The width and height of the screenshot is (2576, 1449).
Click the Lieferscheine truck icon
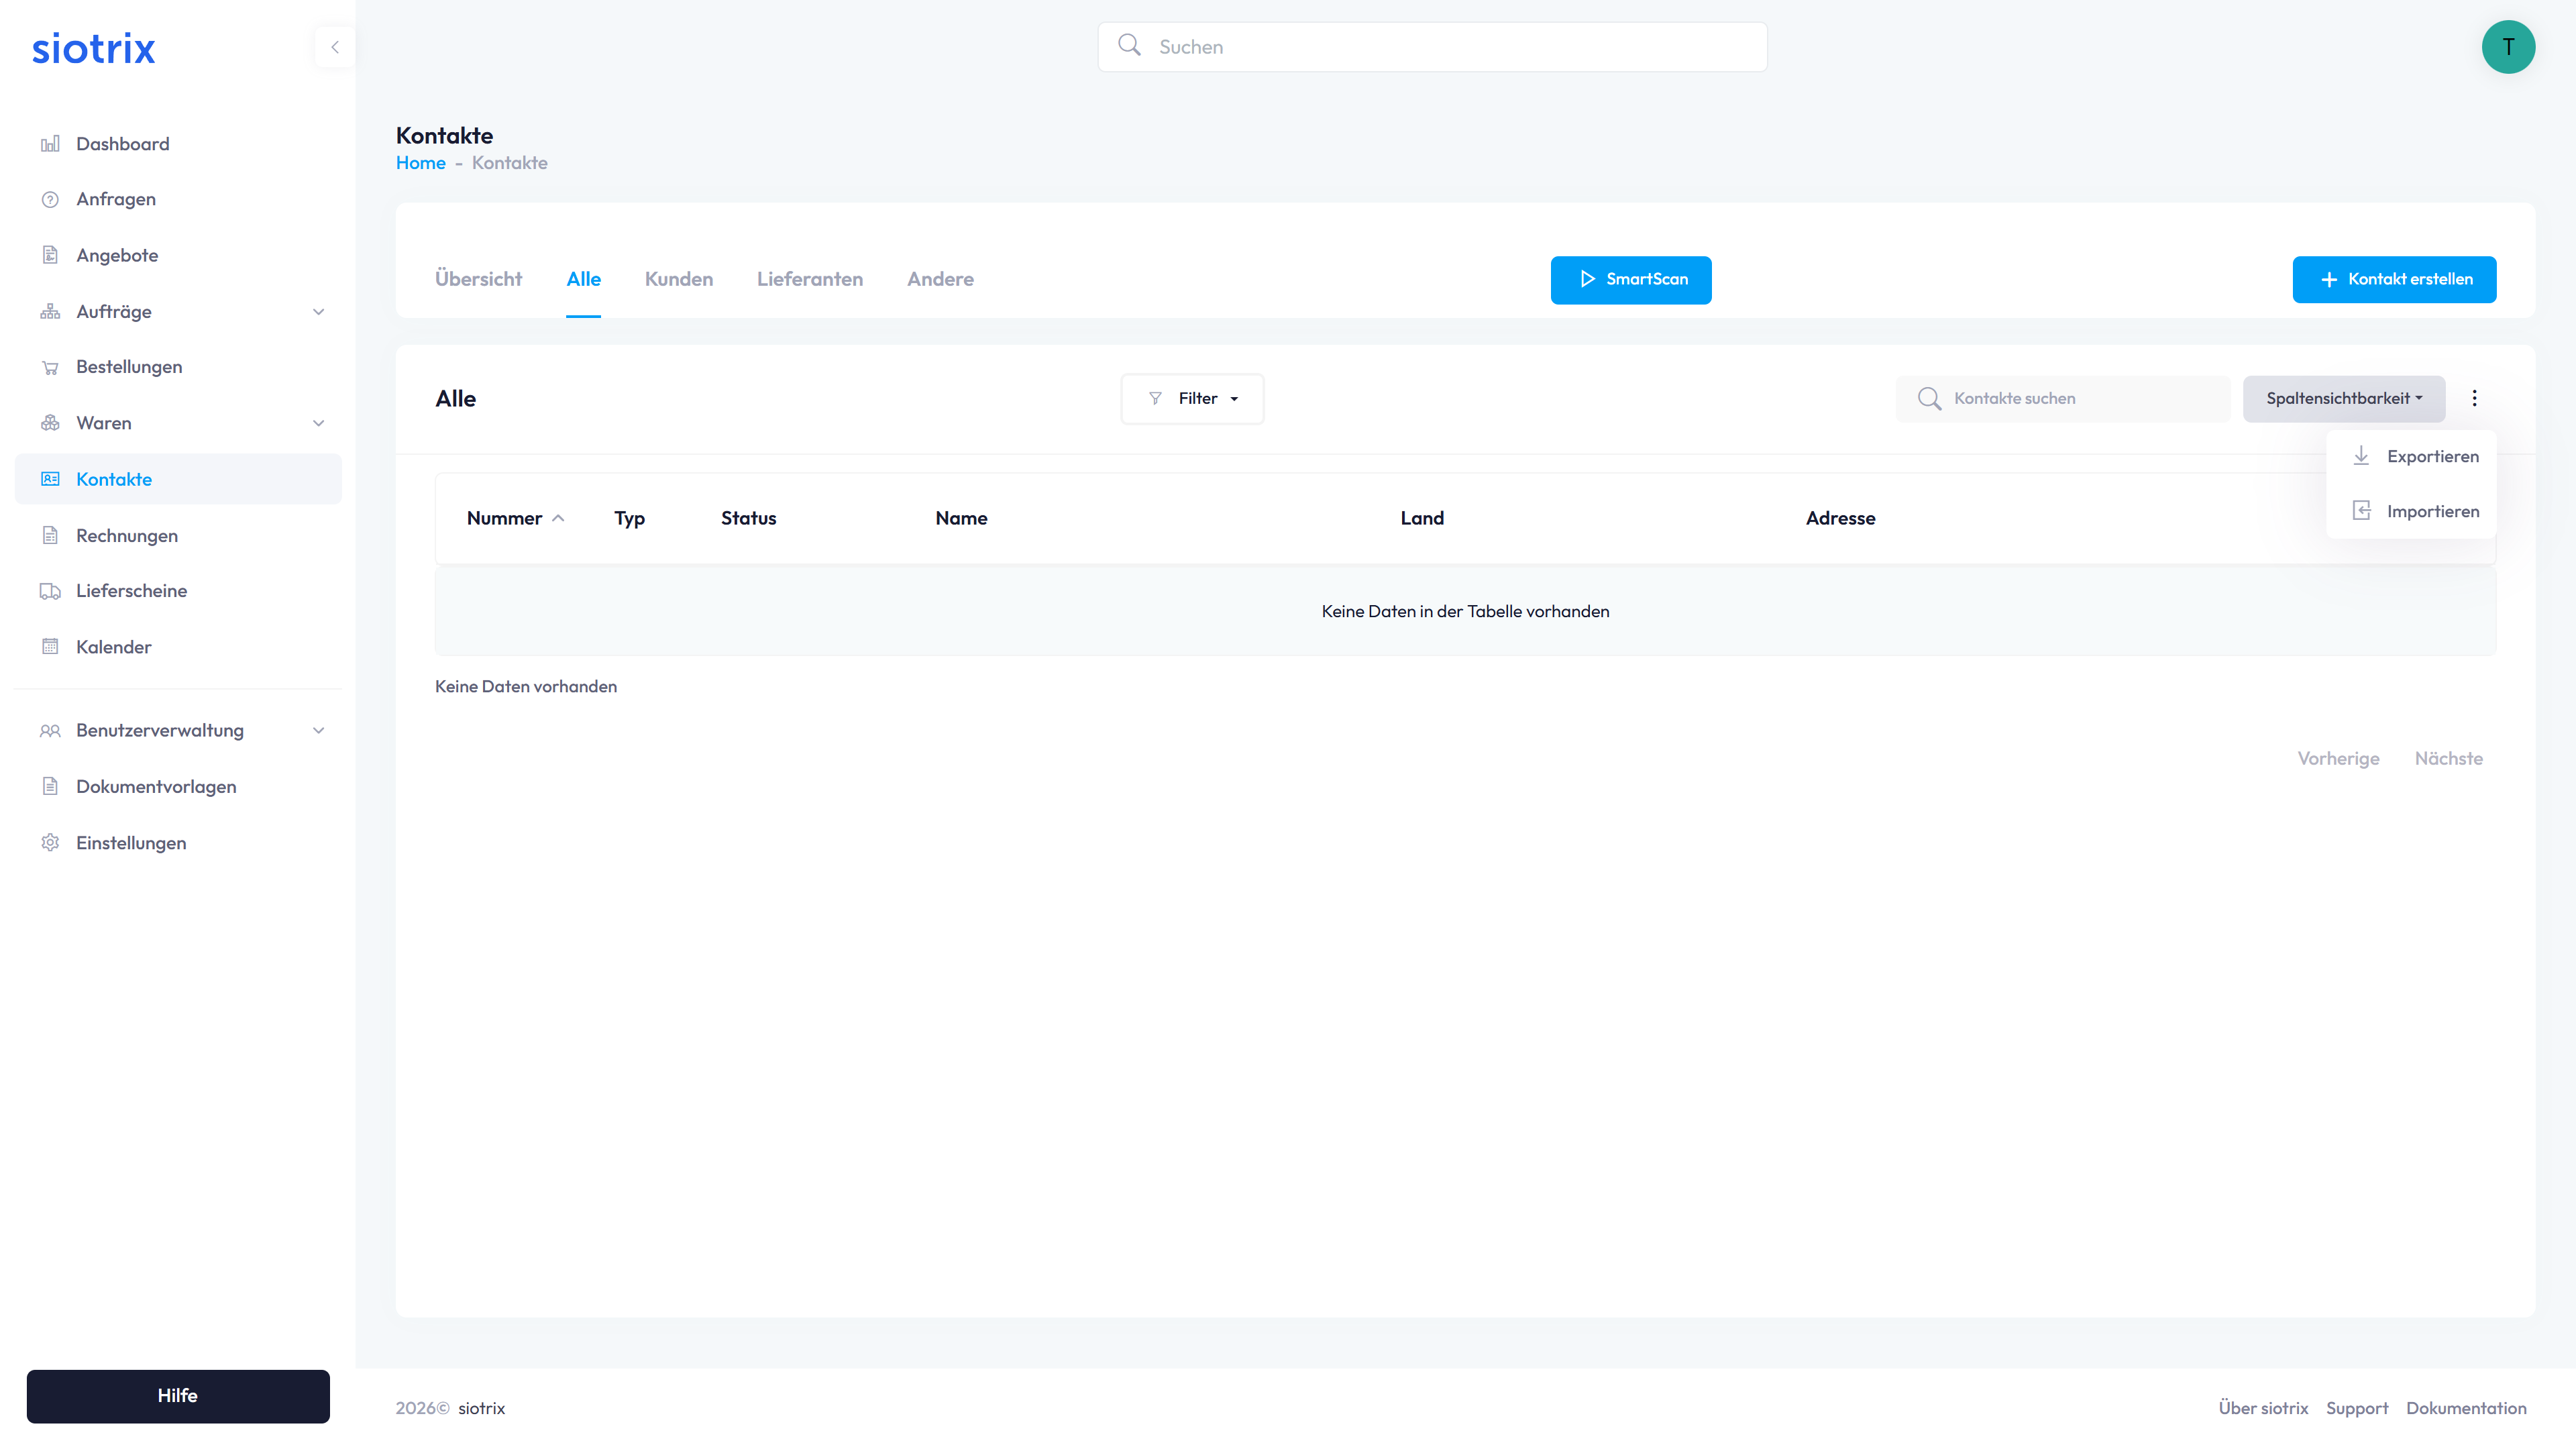[50, 591]
